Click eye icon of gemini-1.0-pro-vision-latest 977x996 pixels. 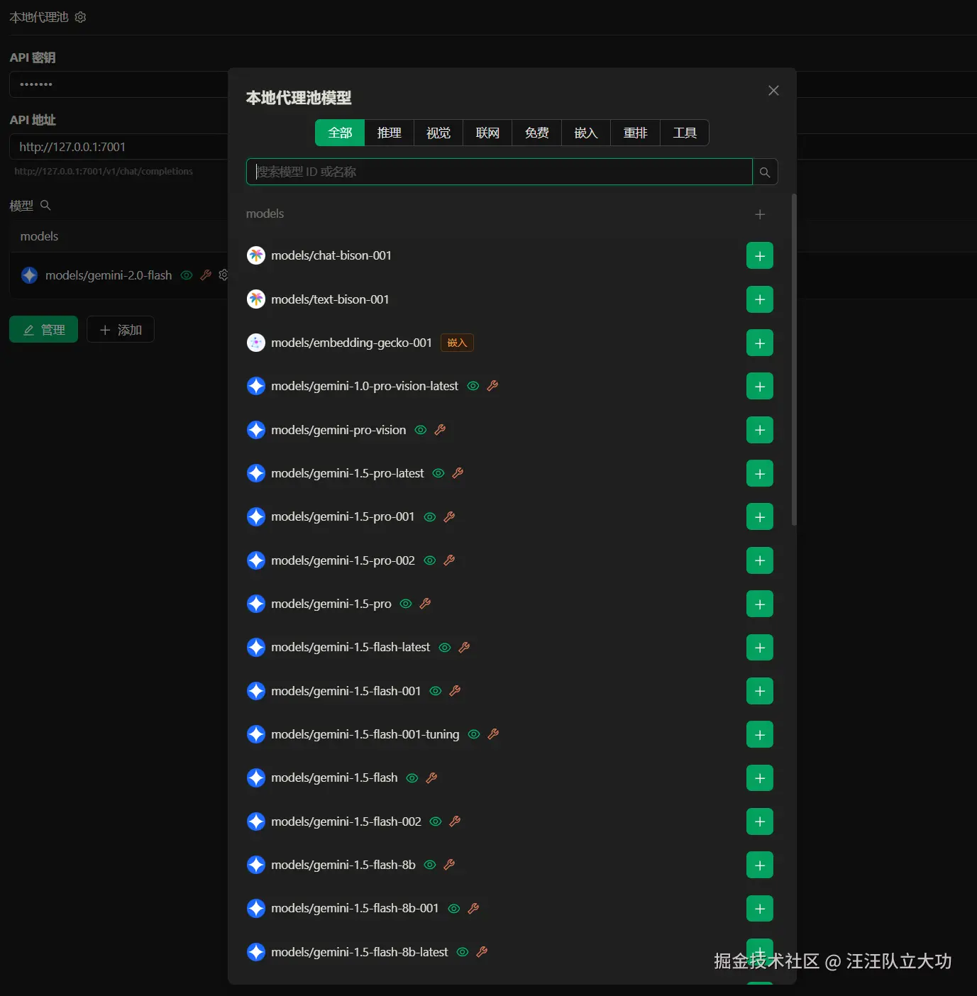click(473, 386)
